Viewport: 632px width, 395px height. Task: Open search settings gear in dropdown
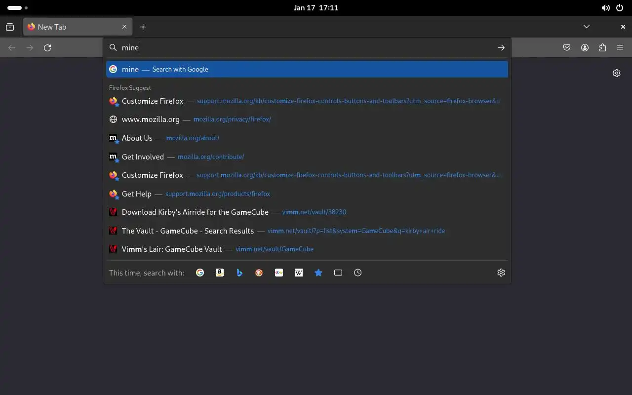click(x=501, y=273)
